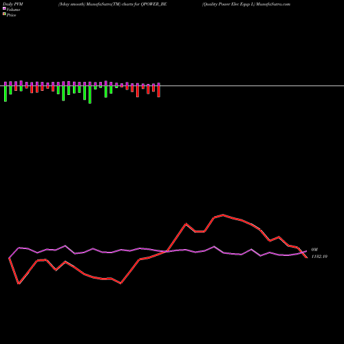Select the 'Daily PVM' chart title
344x344 pixels.
coord(13,4)
